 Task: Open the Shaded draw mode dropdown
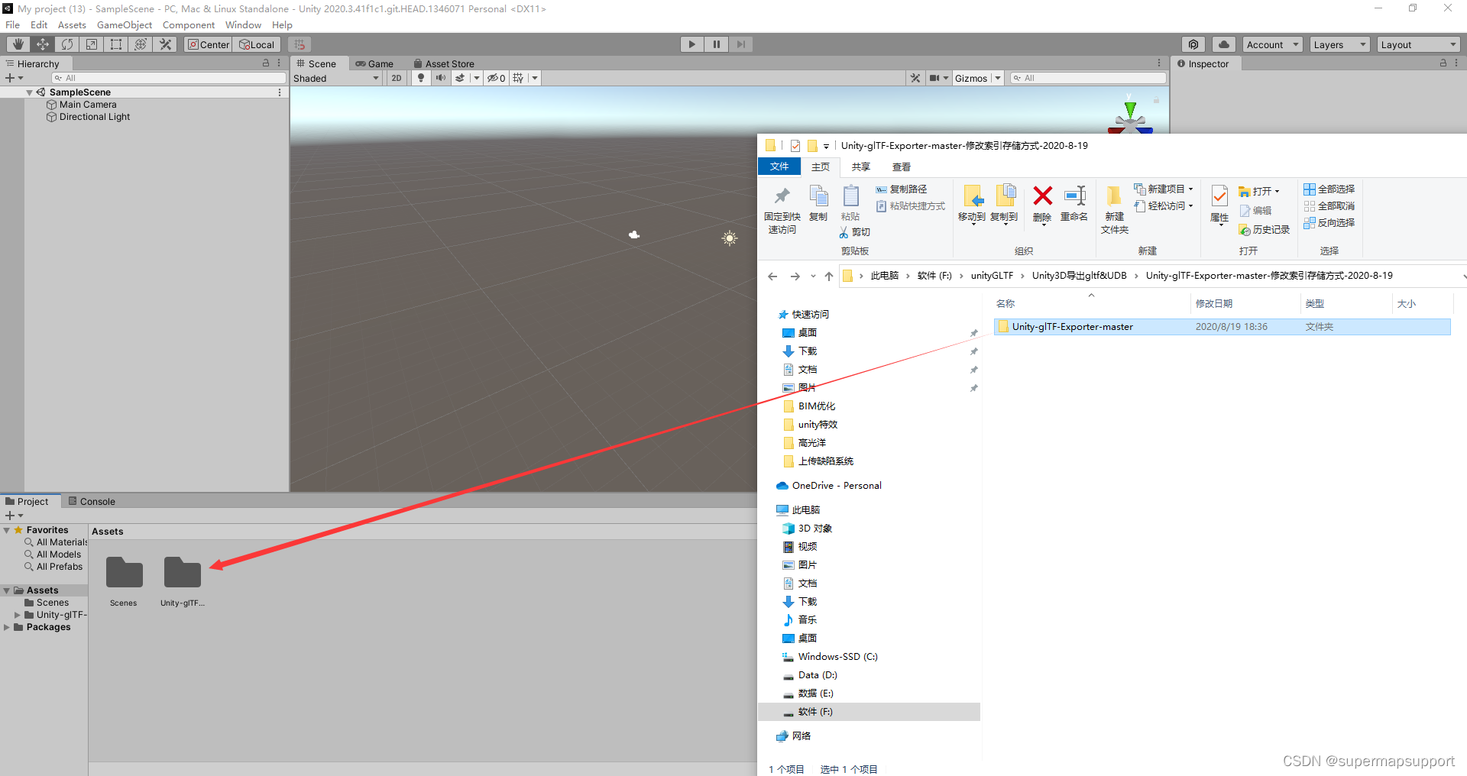click(336, 77)
